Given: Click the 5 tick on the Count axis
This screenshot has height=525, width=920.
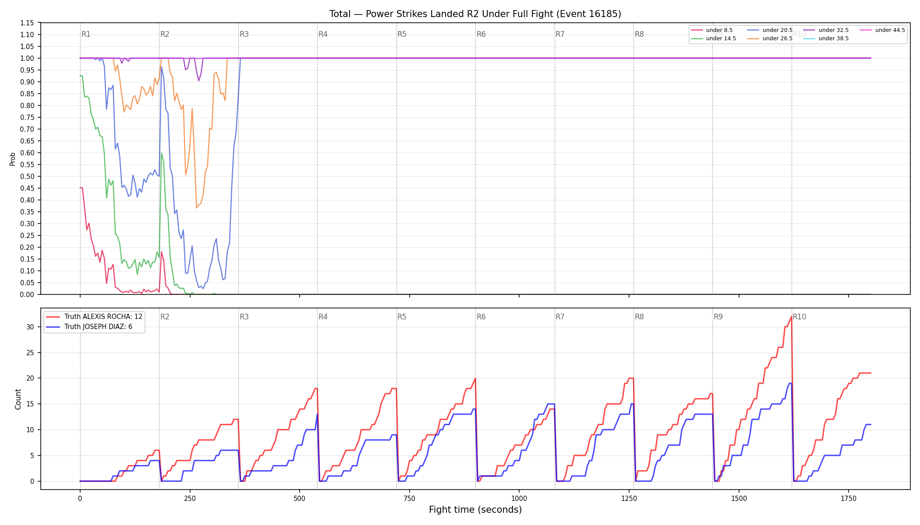Looking at the screenshot, I should click(32, 455).
